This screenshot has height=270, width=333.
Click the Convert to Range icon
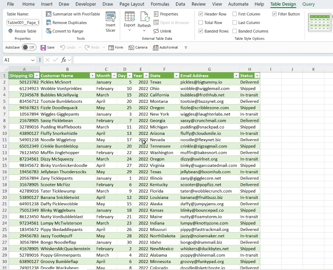(49, 31)
